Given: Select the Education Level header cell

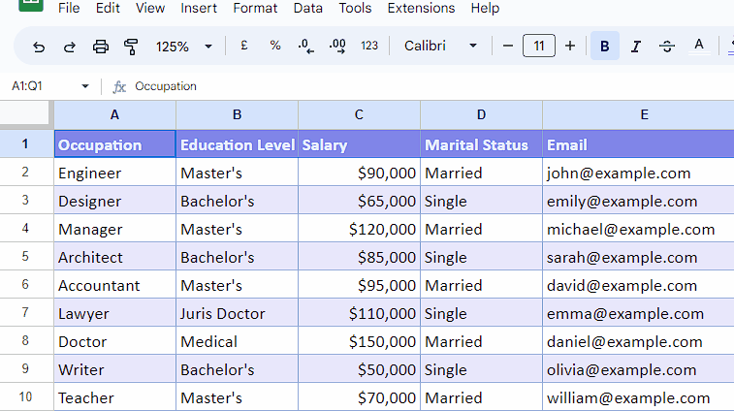Looking at the screenshot, I should pyautogui.click(x=237, y=144).
